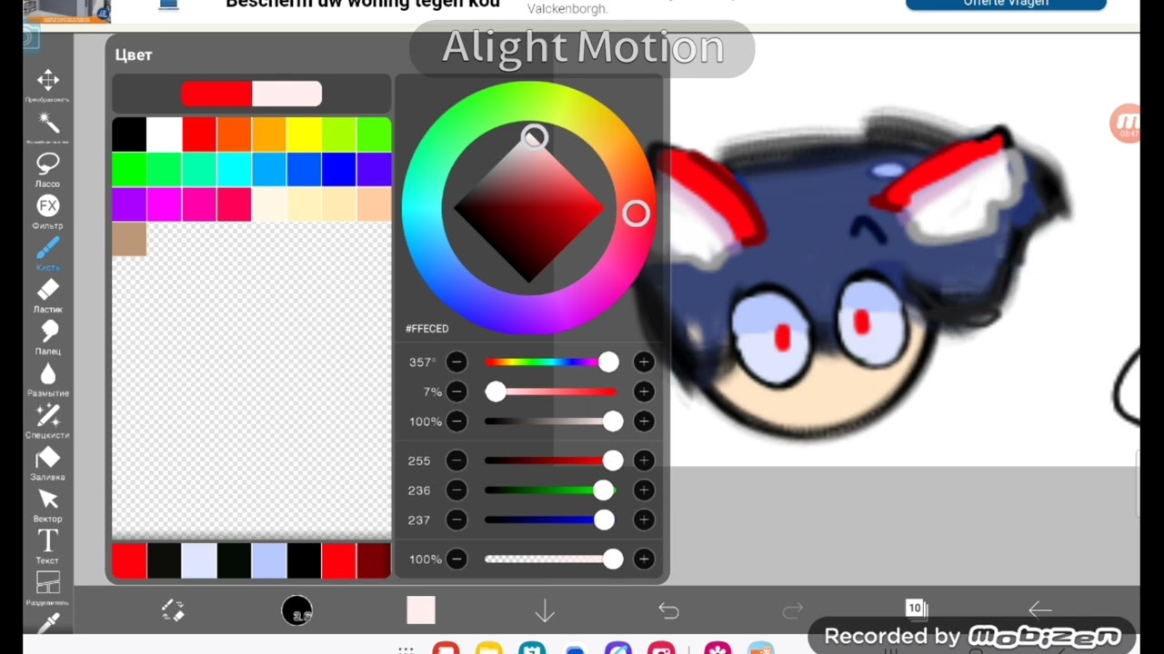Click the checkered opacity slider handle
The image size is (1164, 654).
[613, 559]
